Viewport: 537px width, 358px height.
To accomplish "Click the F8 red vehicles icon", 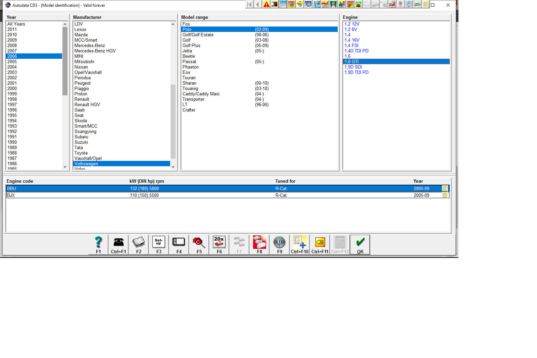I will pyautogui.click(x=259, y=244).
